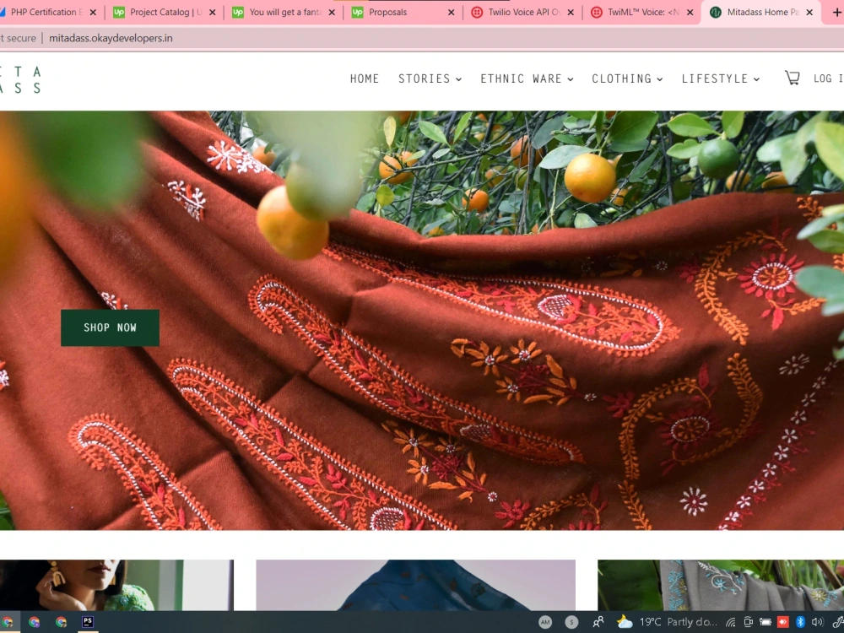Open the Bluetooth tray icon
The image size is (844, 633).
800,622
